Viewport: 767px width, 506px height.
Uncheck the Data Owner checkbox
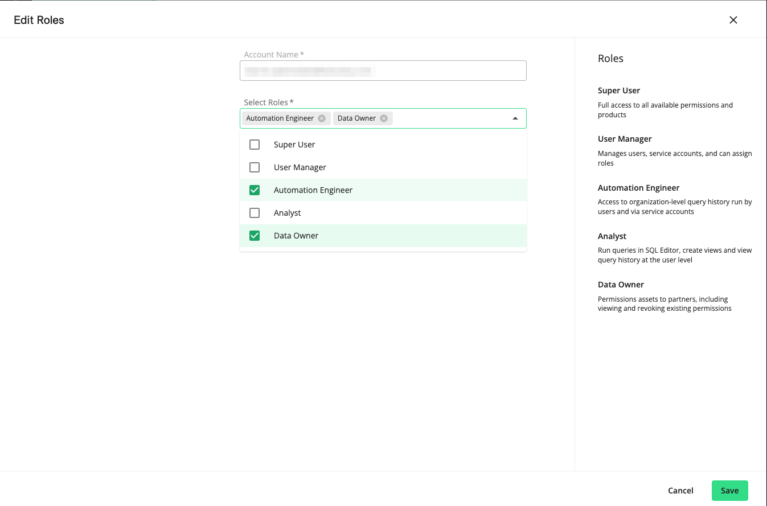point(255,236)
